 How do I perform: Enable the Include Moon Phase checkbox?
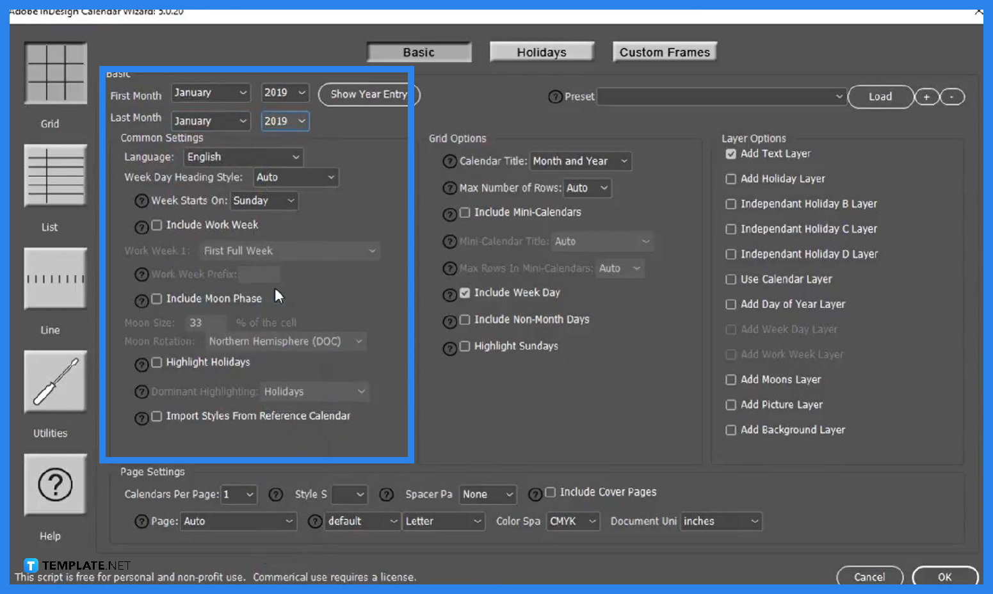(x=157, y=298)
